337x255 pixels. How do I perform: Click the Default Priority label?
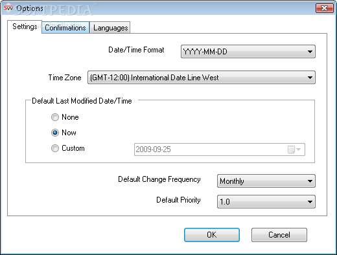coord(178,200)
